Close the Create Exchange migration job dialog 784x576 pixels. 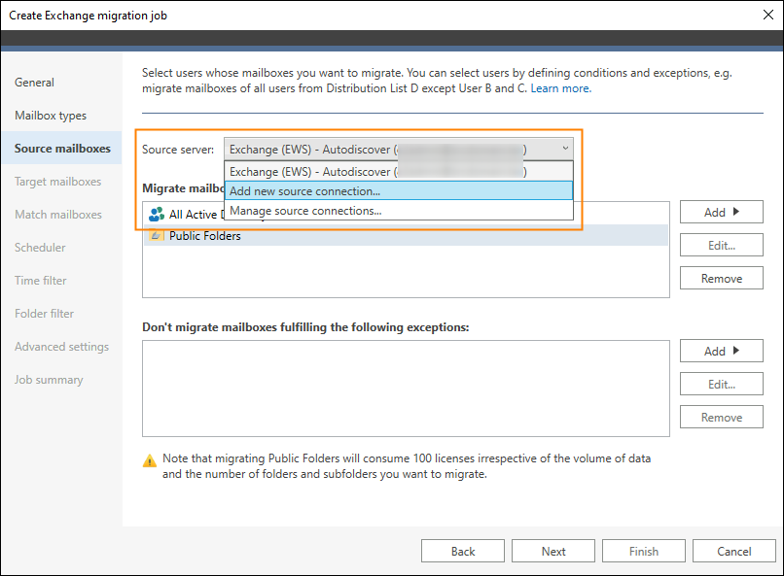(x=768, y=15)
